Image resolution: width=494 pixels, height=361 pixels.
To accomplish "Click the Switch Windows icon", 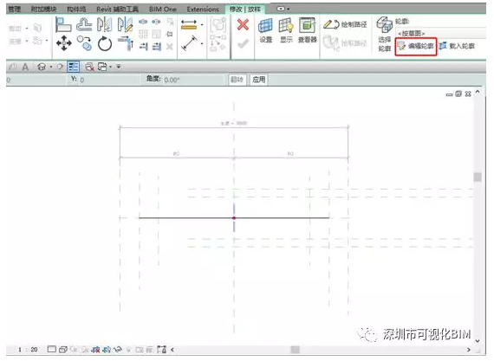I will (x=102, y=67).
